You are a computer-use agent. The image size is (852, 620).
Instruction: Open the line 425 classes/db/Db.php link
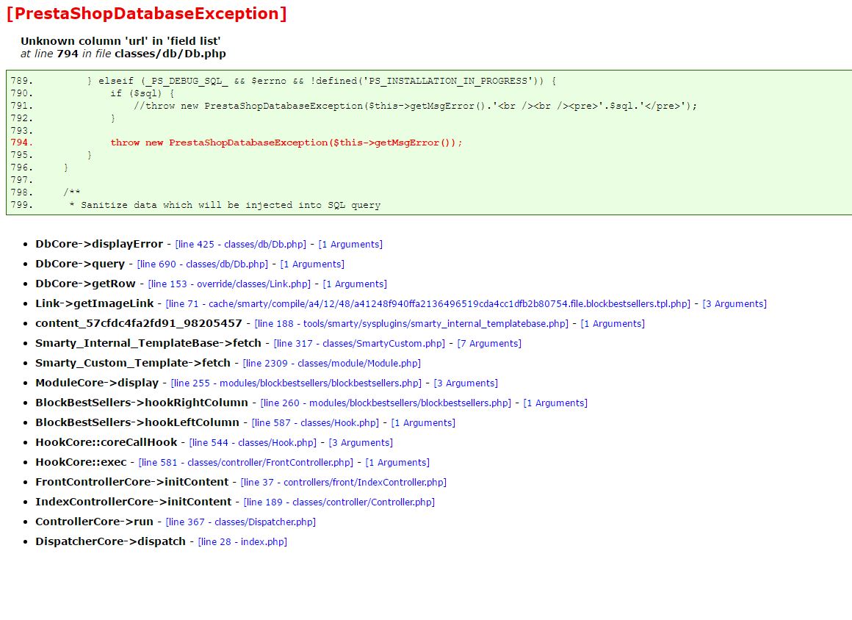coord(241,245)
